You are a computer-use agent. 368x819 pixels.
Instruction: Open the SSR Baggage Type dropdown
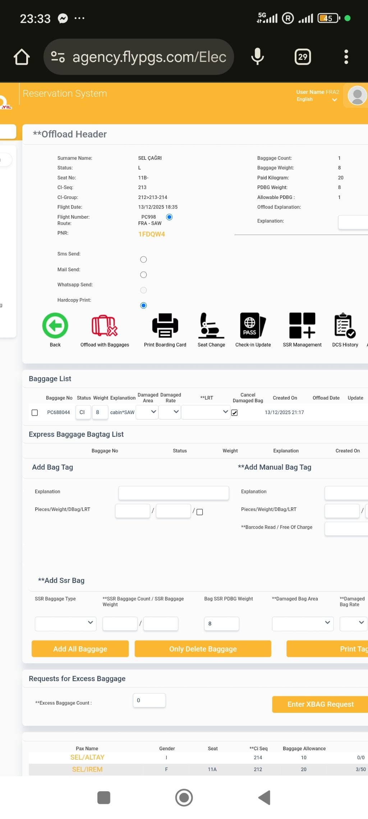click(x=65, y=623)
